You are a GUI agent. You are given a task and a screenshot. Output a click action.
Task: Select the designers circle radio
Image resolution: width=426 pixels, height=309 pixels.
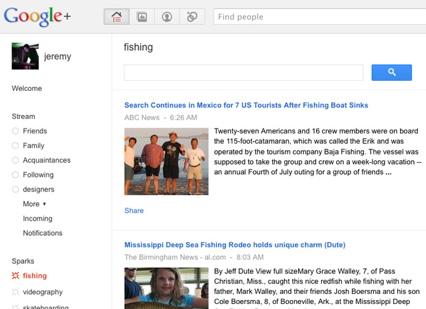click(15, 189)
